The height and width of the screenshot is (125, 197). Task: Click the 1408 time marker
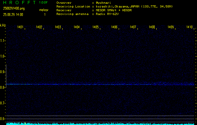tap(152, 27)
